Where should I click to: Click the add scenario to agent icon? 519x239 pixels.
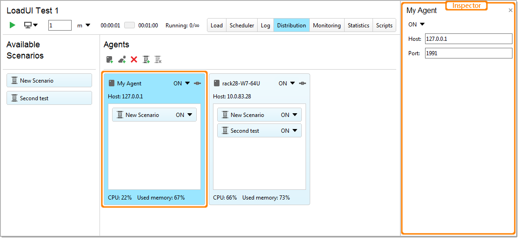tap(146, 59)
